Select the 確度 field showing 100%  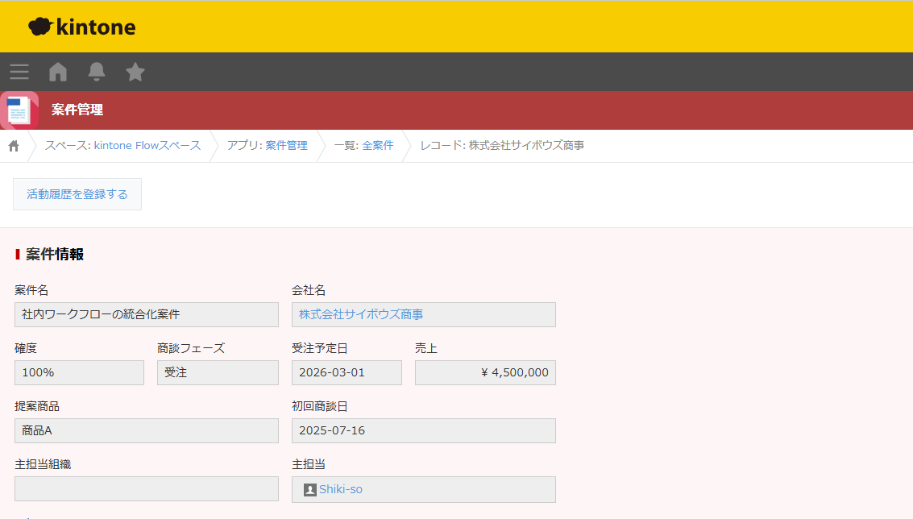(x=79, y=372)
